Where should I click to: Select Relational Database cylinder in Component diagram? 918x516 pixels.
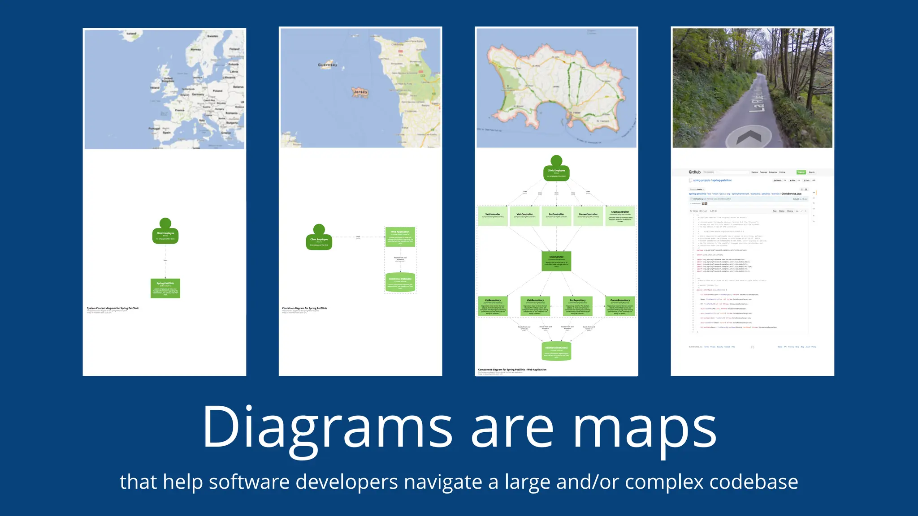[556, 352]
